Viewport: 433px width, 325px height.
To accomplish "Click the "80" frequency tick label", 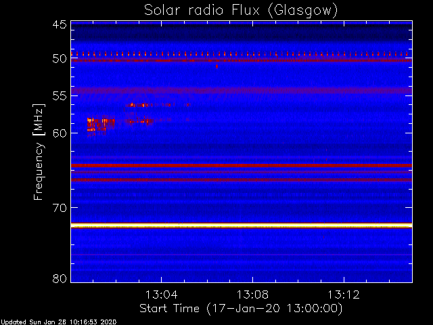I will [60, 278].
